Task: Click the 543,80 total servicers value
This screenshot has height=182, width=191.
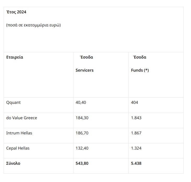Action: pos(82,163)
